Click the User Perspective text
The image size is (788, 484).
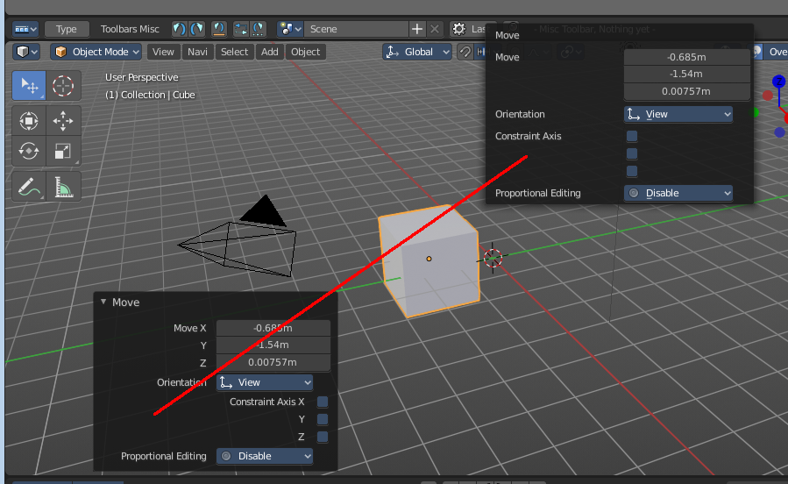(x=142, y=77)
